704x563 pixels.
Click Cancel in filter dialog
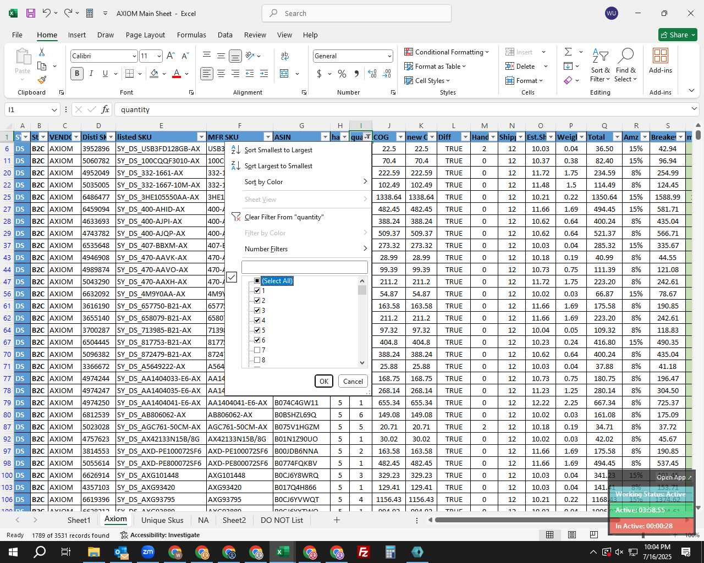tap(353, 381)
